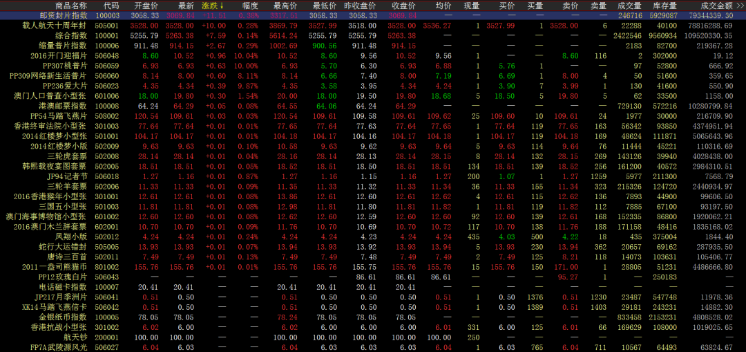The width and height of the screenshot is (746, 352).
Task: Click code 505001 cell
Action: click(x=107, y=26)
